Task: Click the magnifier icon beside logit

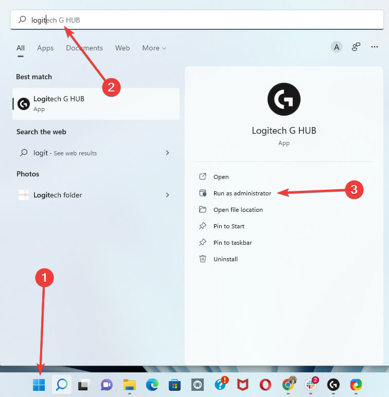Action: 24,153
